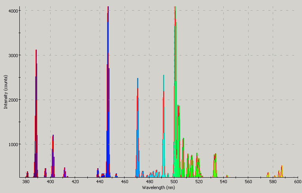Screen dimensions: 302x193
Task: Click the 4000 y-axis tick label
Action: [x=13, y=11]
